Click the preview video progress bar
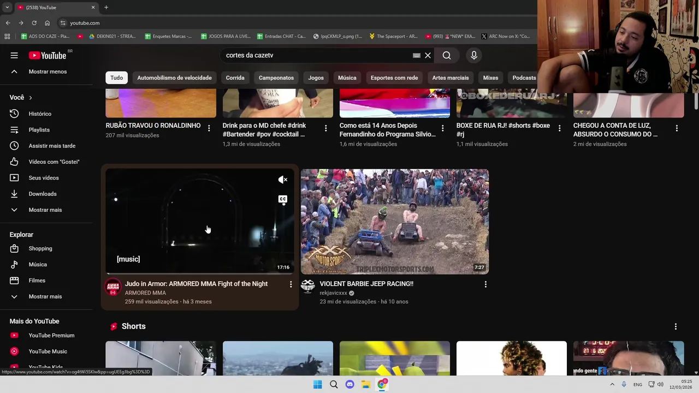 pos(200,273)
